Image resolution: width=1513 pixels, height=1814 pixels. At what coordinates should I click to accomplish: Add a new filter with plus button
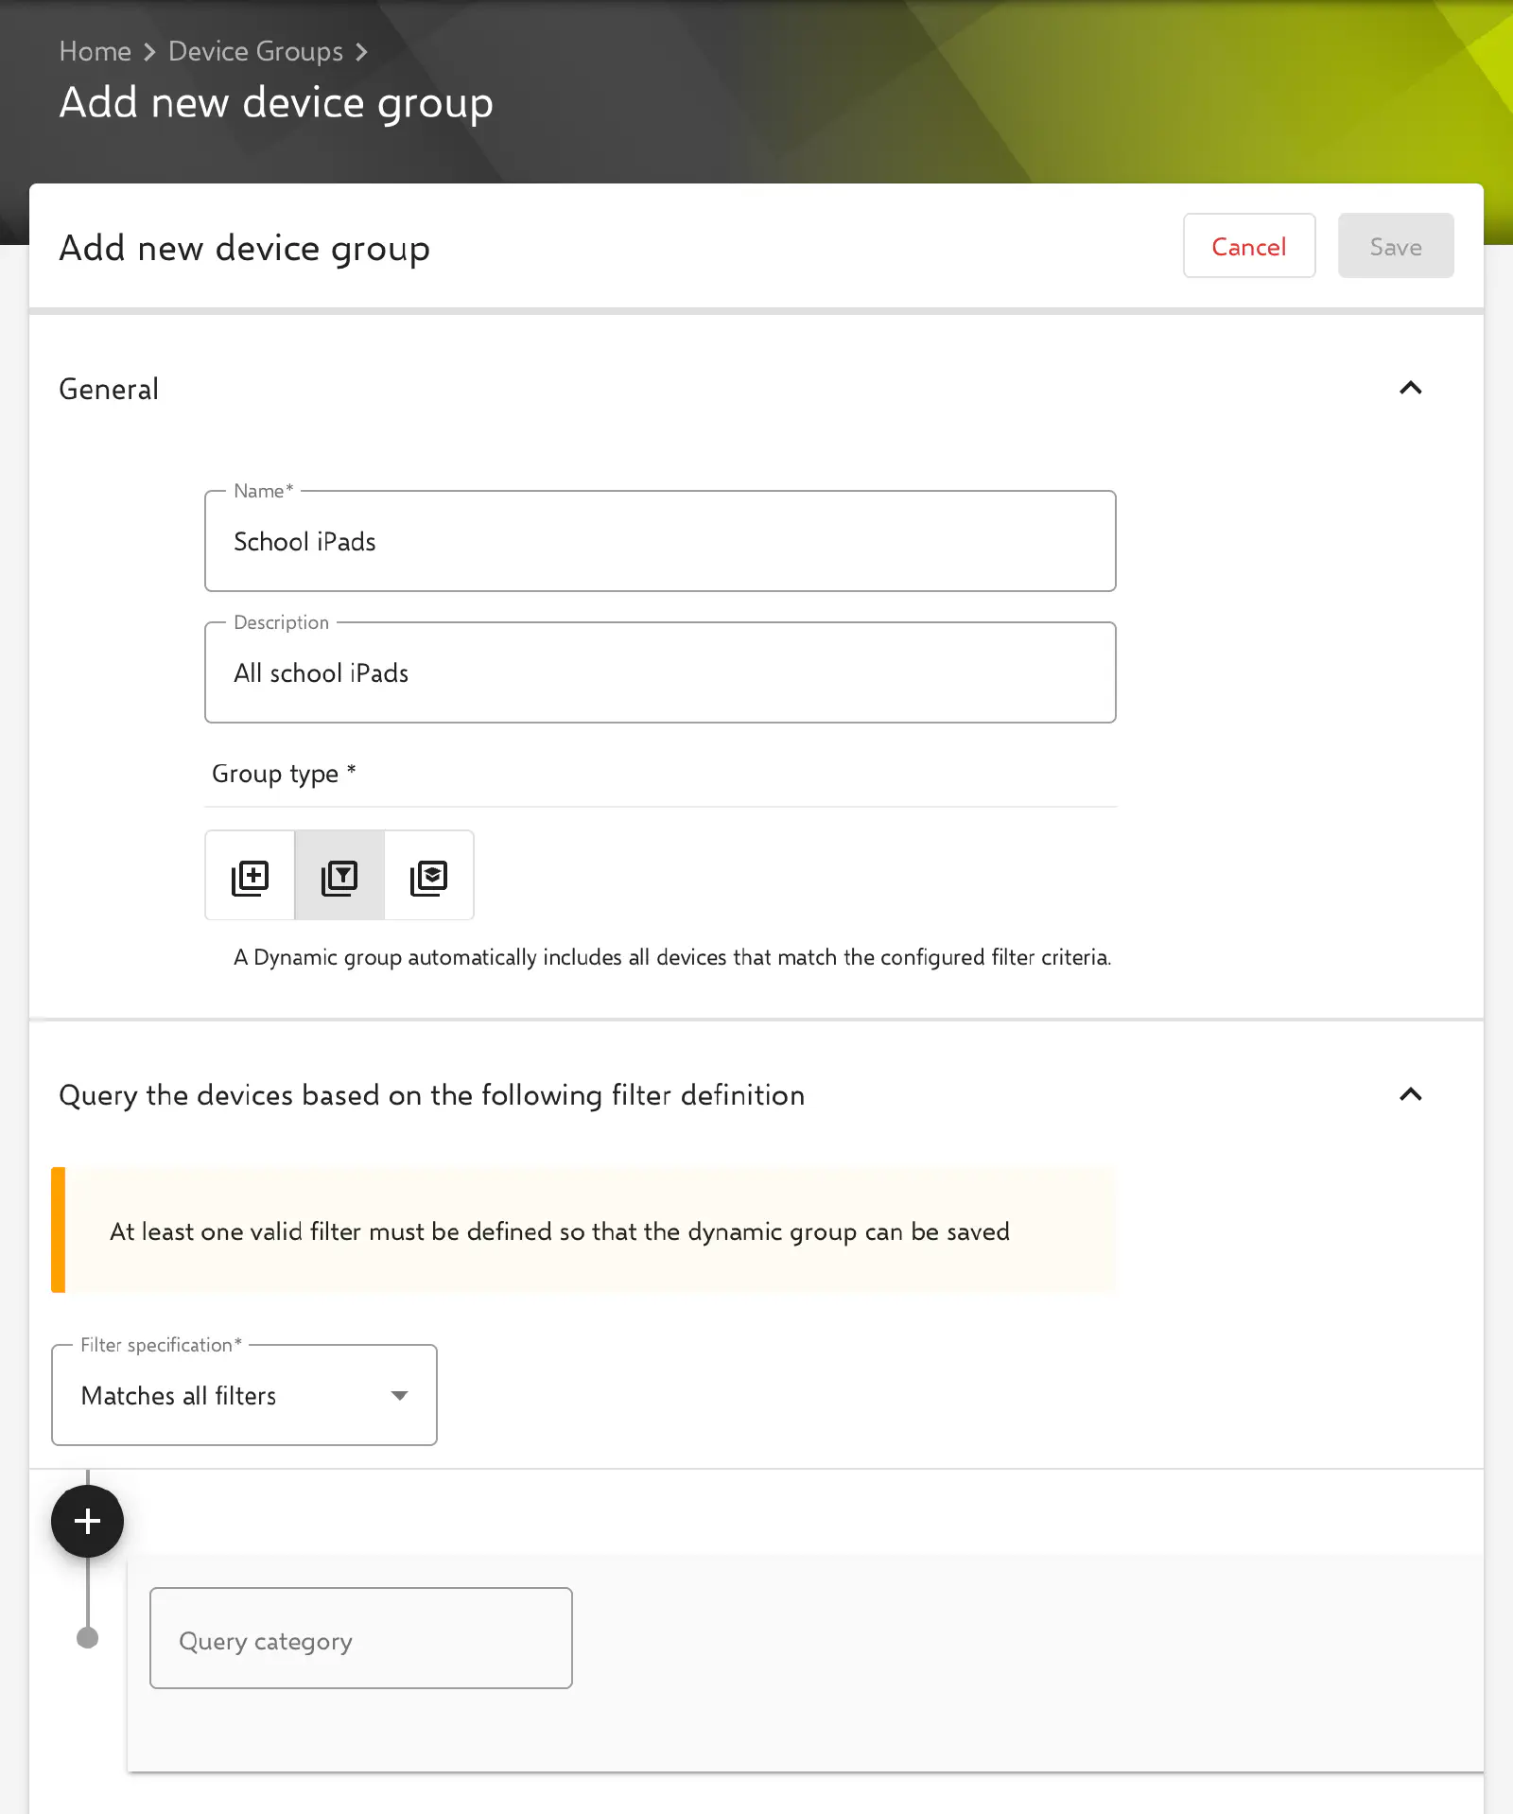[87, 1521]
